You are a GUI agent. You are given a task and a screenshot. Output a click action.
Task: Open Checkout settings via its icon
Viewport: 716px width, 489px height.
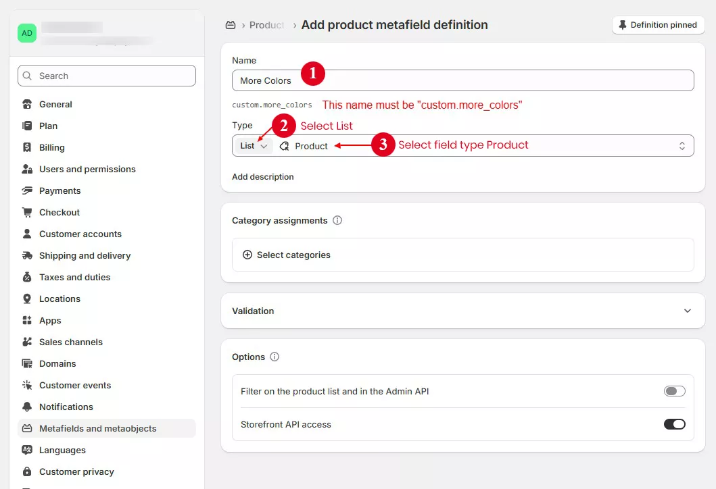27,212
